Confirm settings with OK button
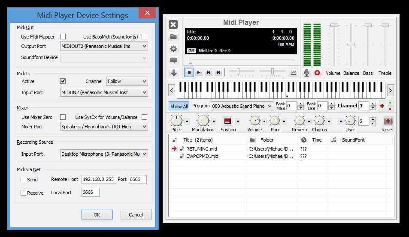 [97, 214]
